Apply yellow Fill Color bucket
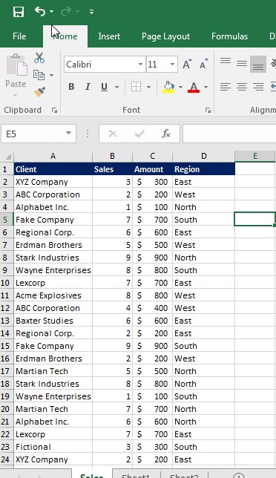276x478 pixels. [168, 87]
